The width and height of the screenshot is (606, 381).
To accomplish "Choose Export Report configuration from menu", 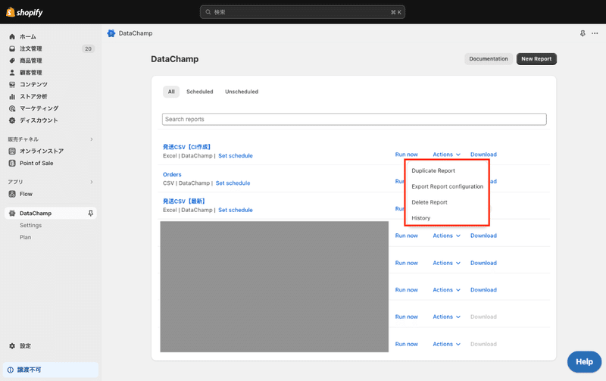I will tap(447, 186).
